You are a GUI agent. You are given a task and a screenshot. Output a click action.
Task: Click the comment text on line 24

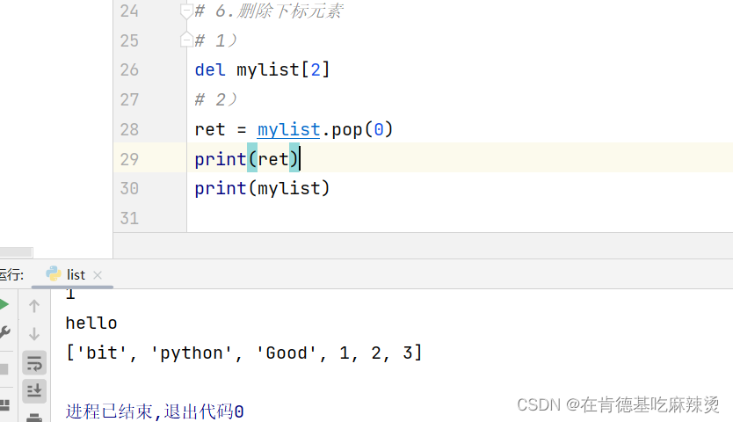269,11
